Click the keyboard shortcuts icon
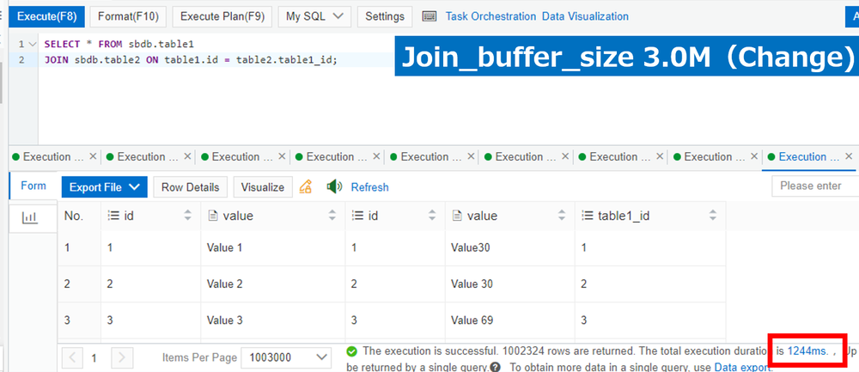Screen dimensions: 859x372 pyautogui.click(x=430, y=16)
